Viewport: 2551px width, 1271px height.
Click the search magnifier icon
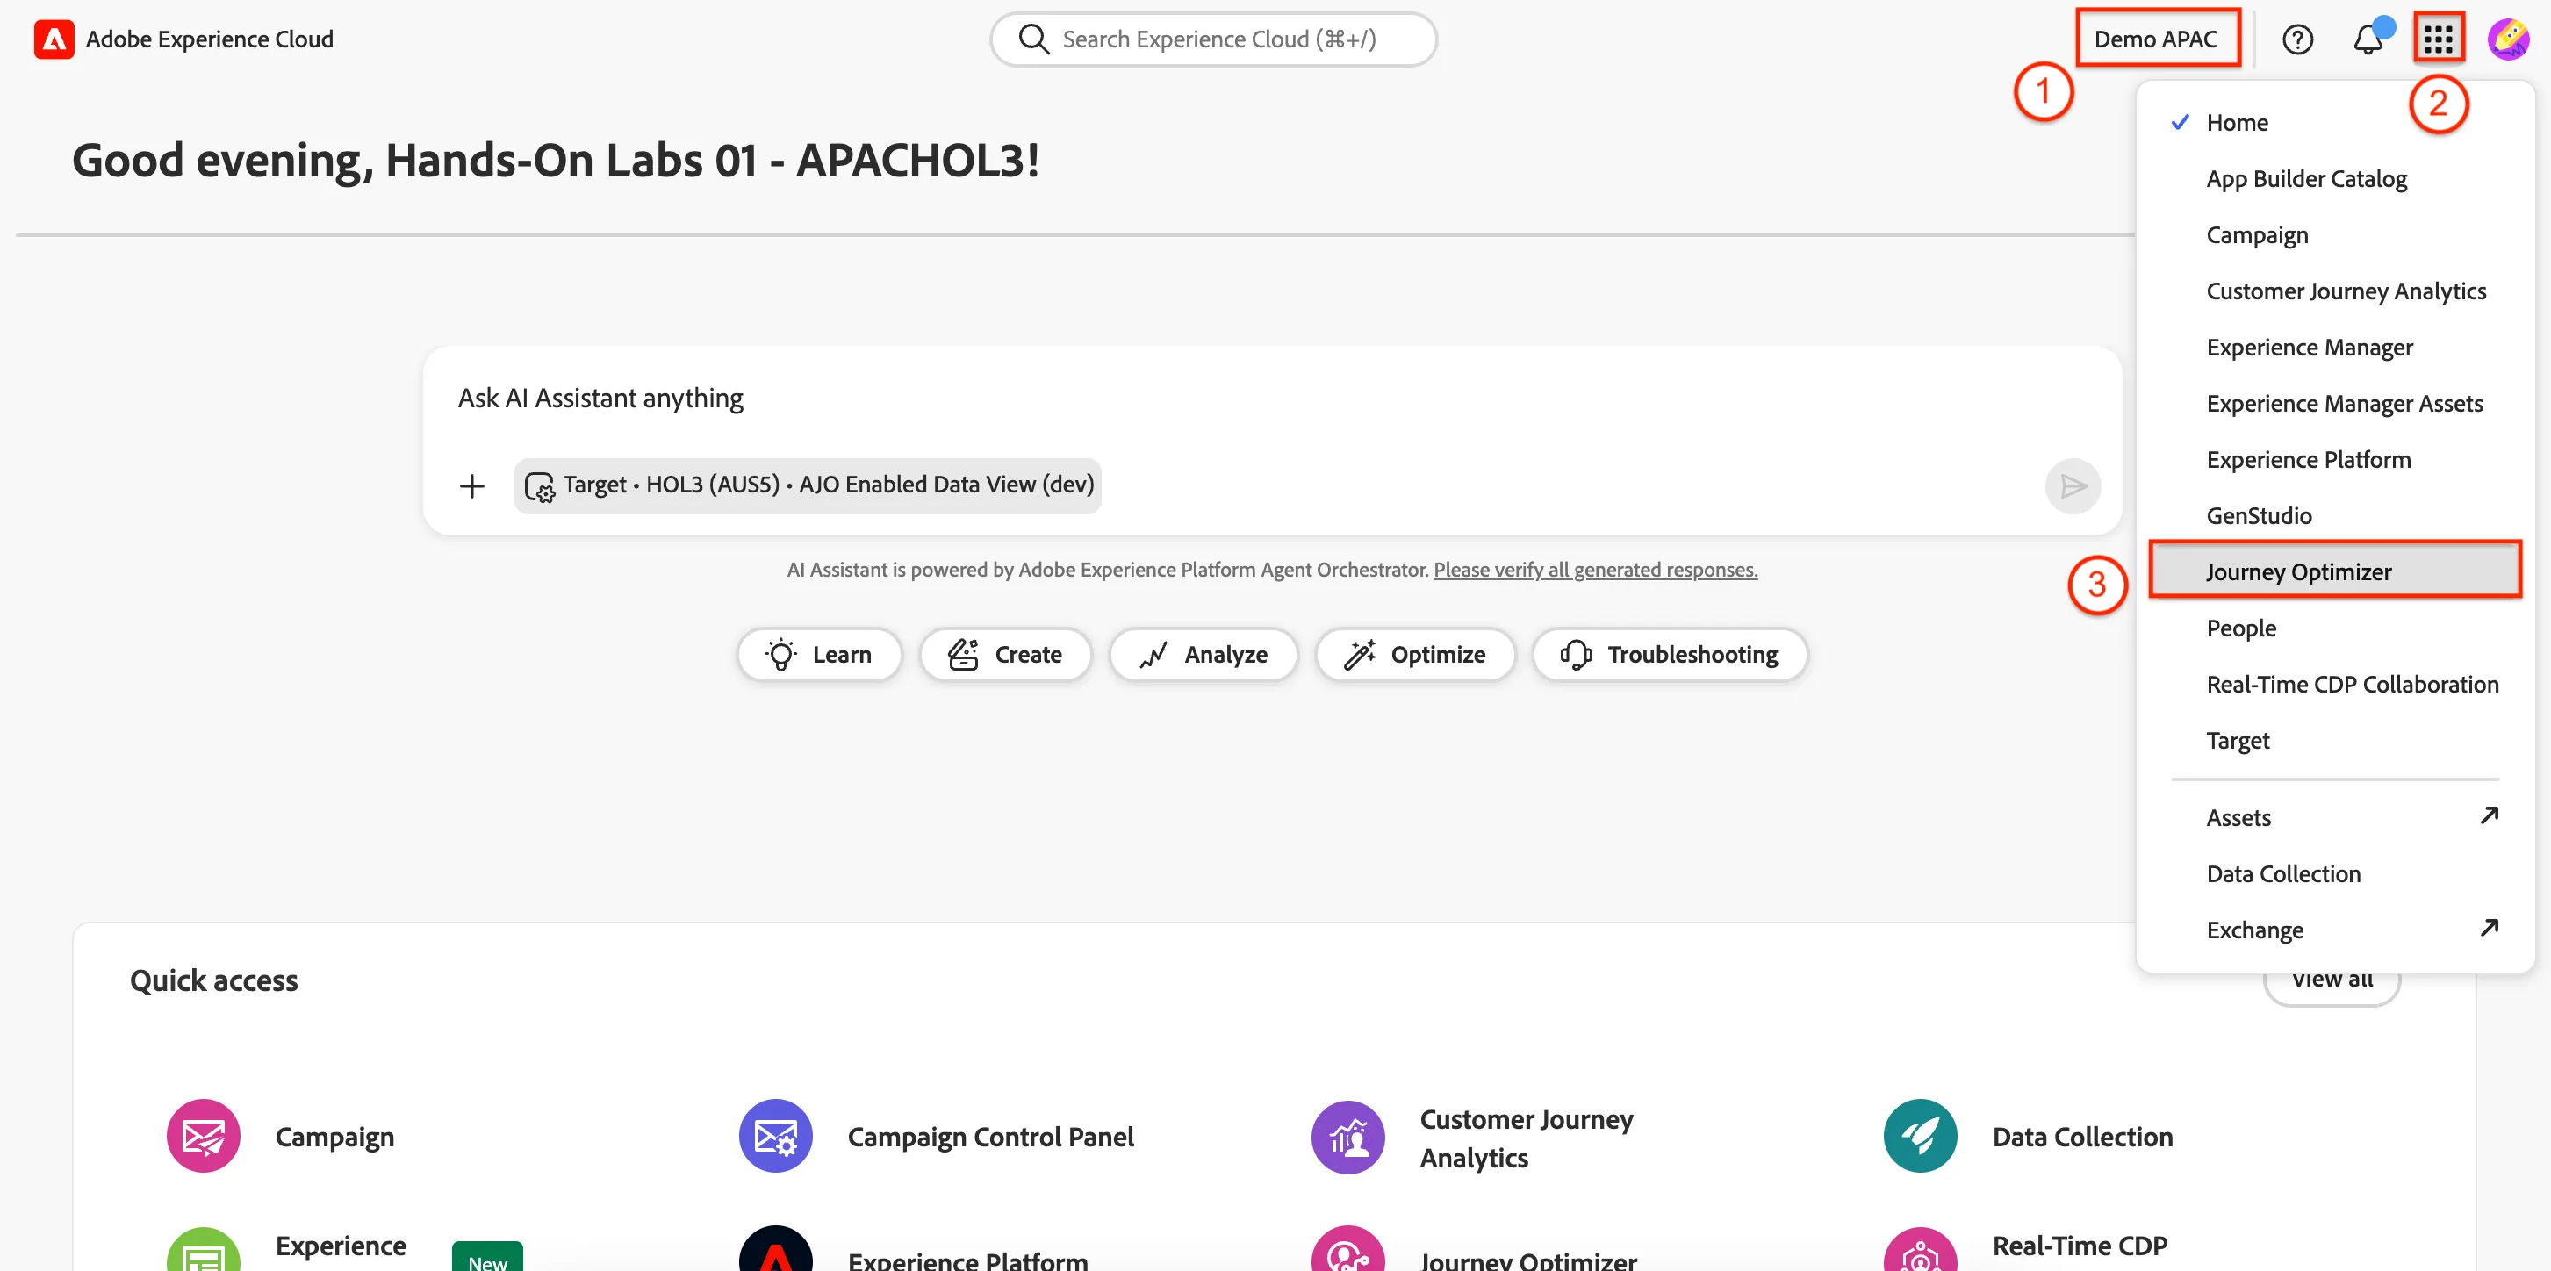click(x=1034, y=39)
